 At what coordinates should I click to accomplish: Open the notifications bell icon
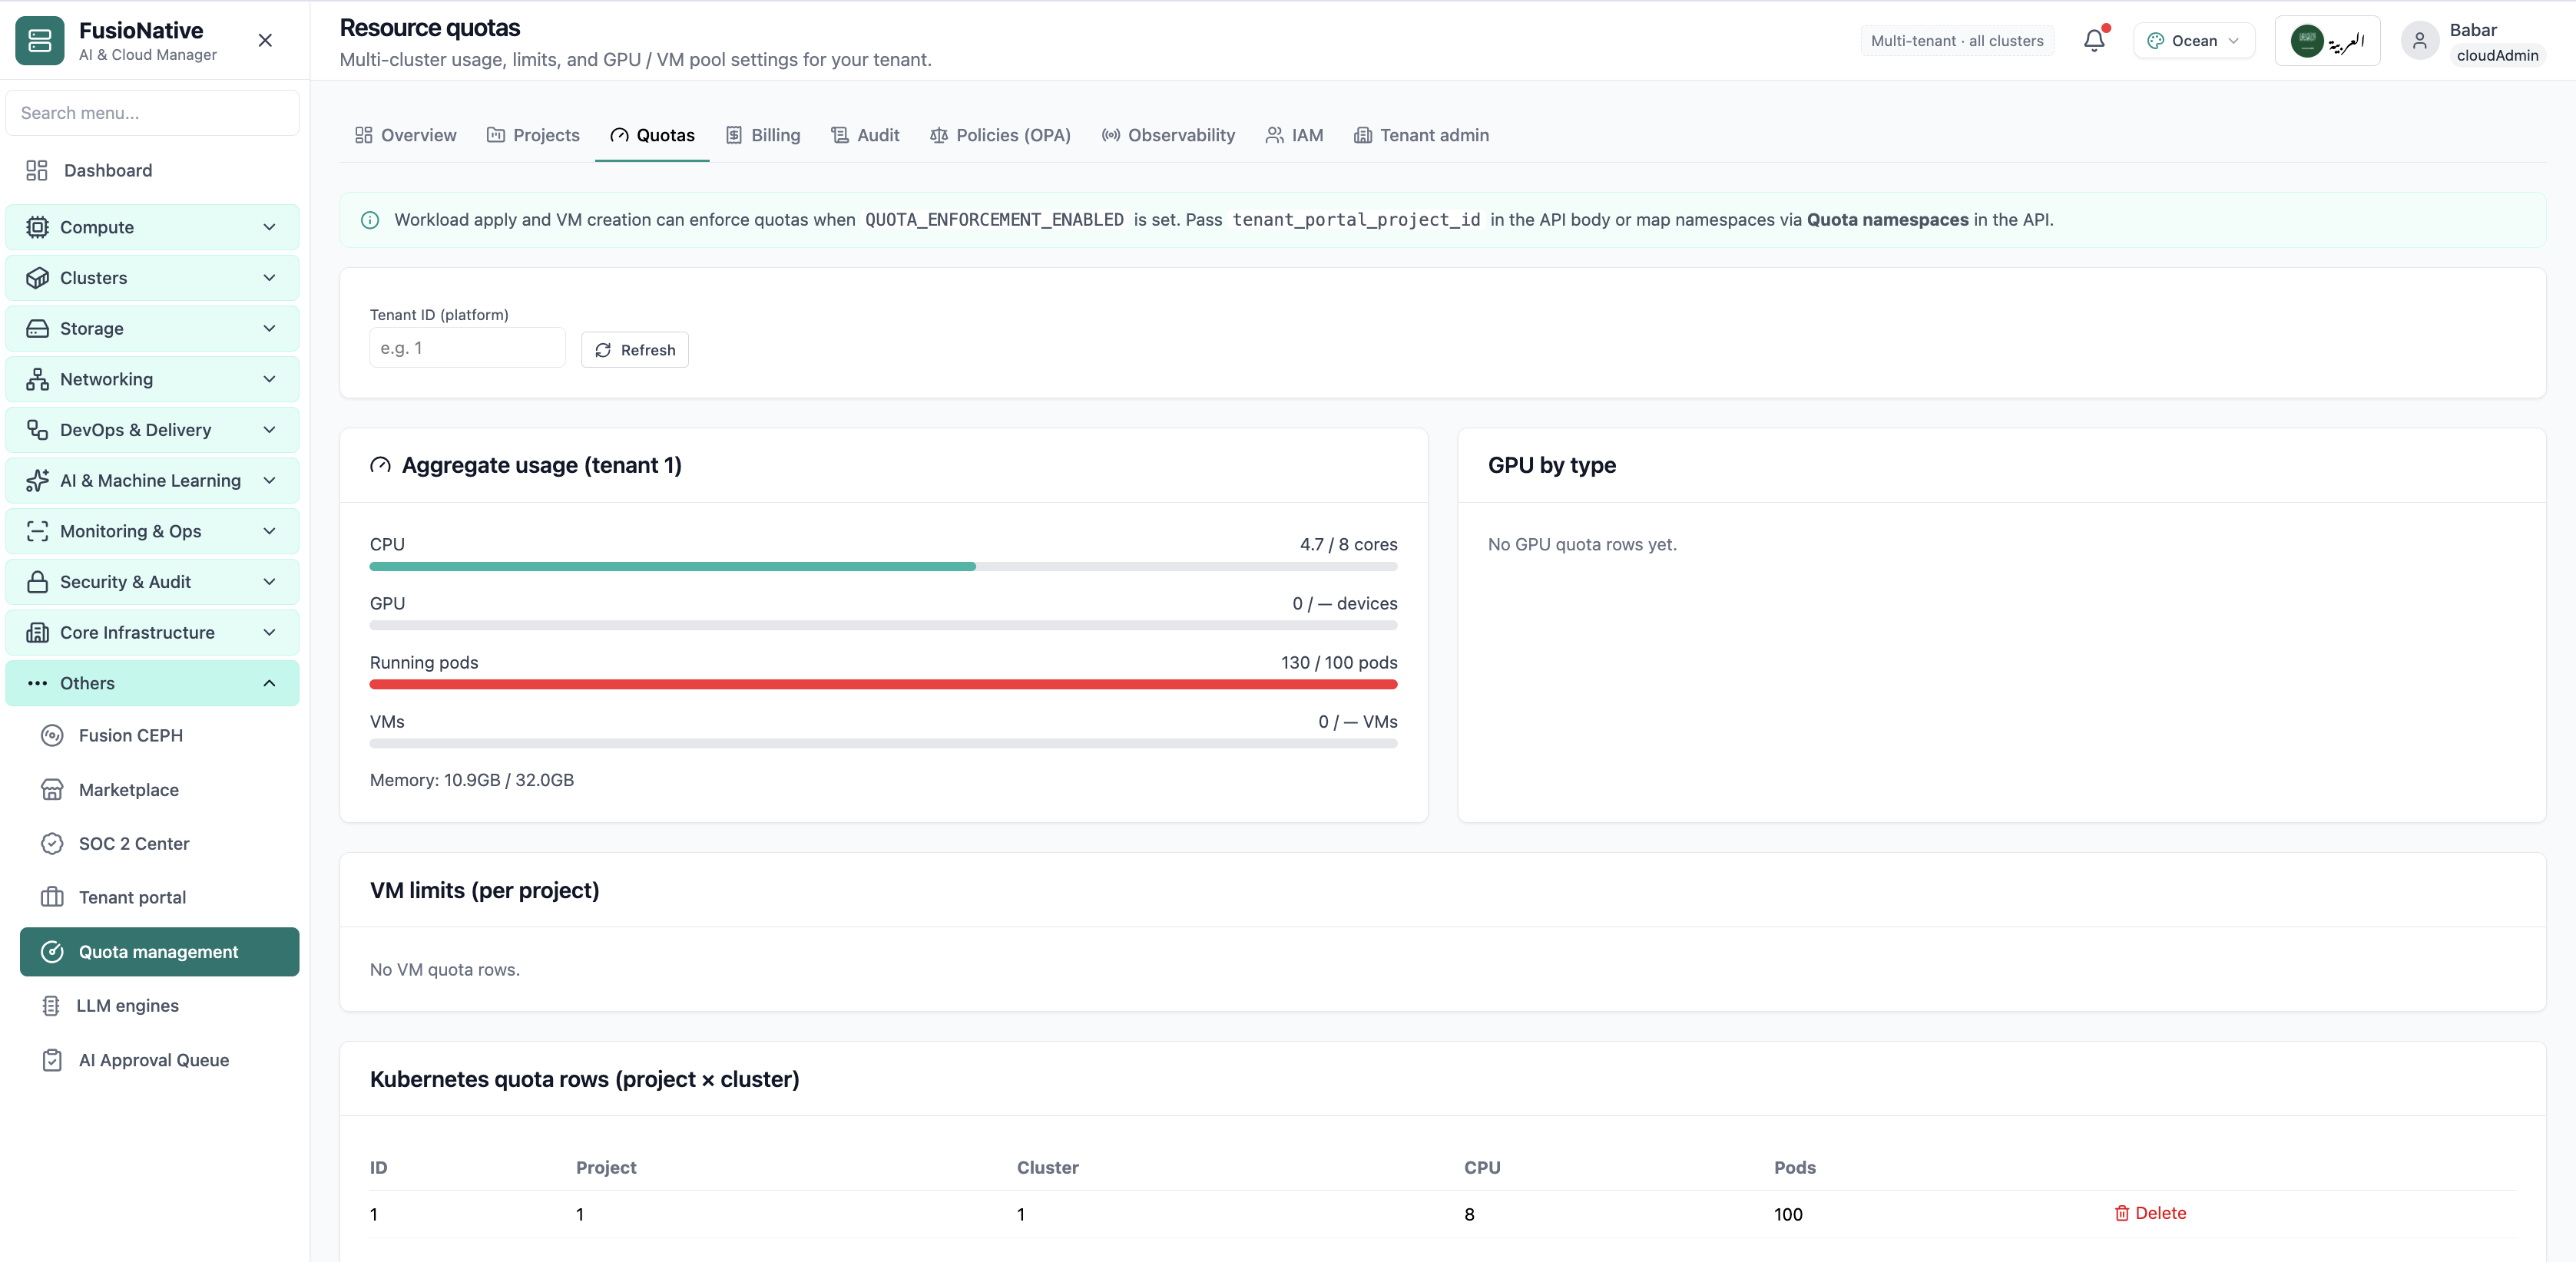coord(2094,41)
